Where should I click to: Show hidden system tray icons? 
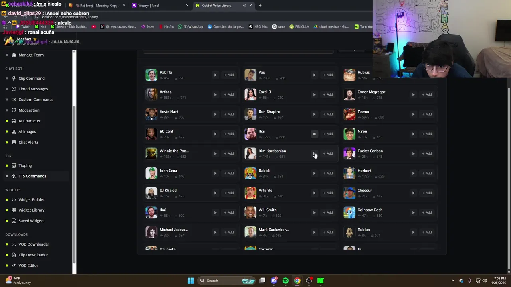tap(452, 281)
